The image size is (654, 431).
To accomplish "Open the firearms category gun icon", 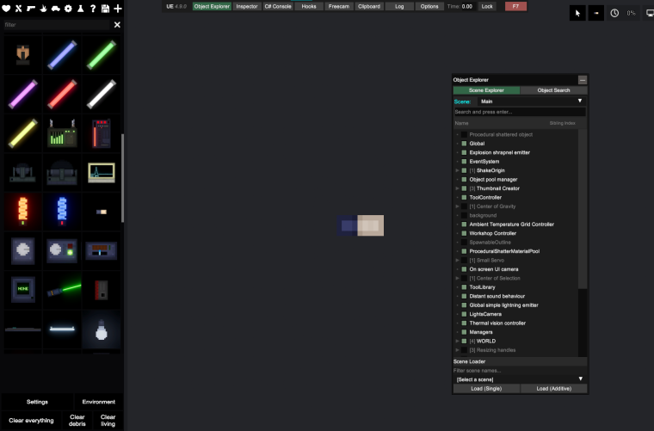I will tap(31, 9).
